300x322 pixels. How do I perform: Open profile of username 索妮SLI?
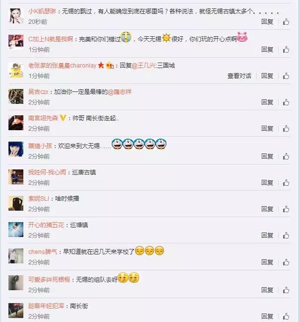pos(39,199)
